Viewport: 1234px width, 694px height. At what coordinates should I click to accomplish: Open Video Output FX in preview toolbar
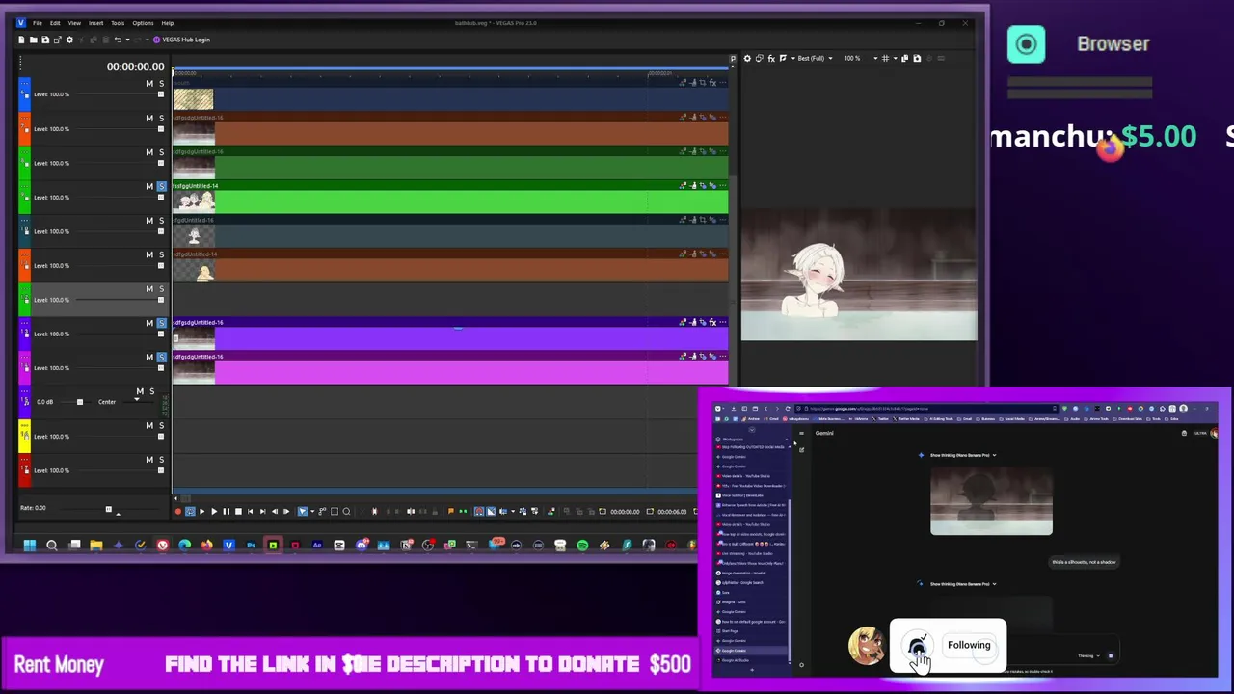[770, 59]
